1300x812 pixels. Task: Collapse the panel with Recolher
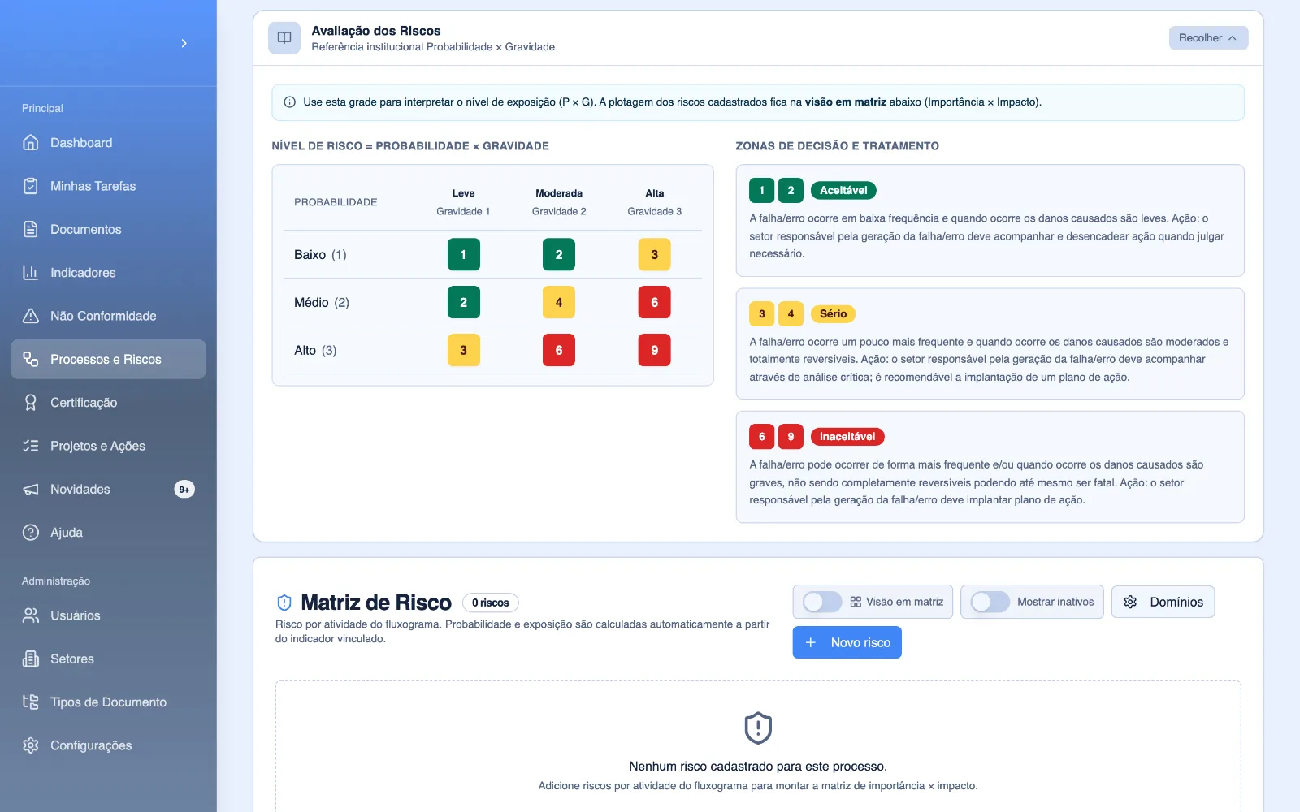[1208, 38]
